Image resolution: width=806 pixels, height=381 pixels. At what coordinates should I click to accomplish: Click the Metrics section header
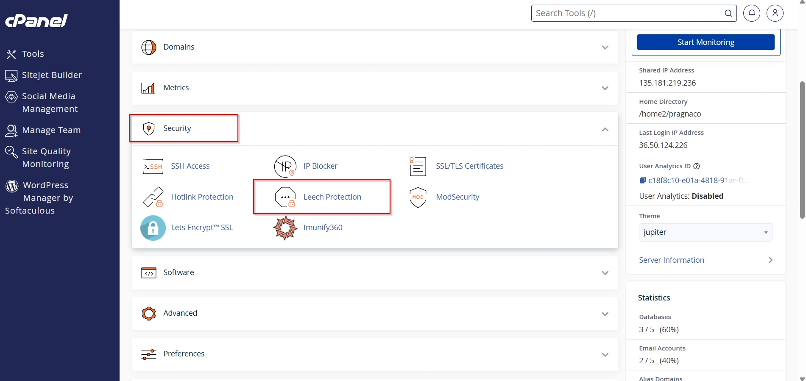[x=375, y=88]
